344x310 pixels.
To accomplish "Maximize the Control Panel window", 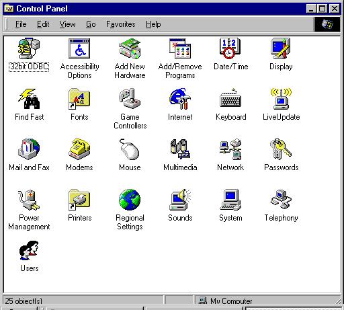I will [x=322, y=9].
